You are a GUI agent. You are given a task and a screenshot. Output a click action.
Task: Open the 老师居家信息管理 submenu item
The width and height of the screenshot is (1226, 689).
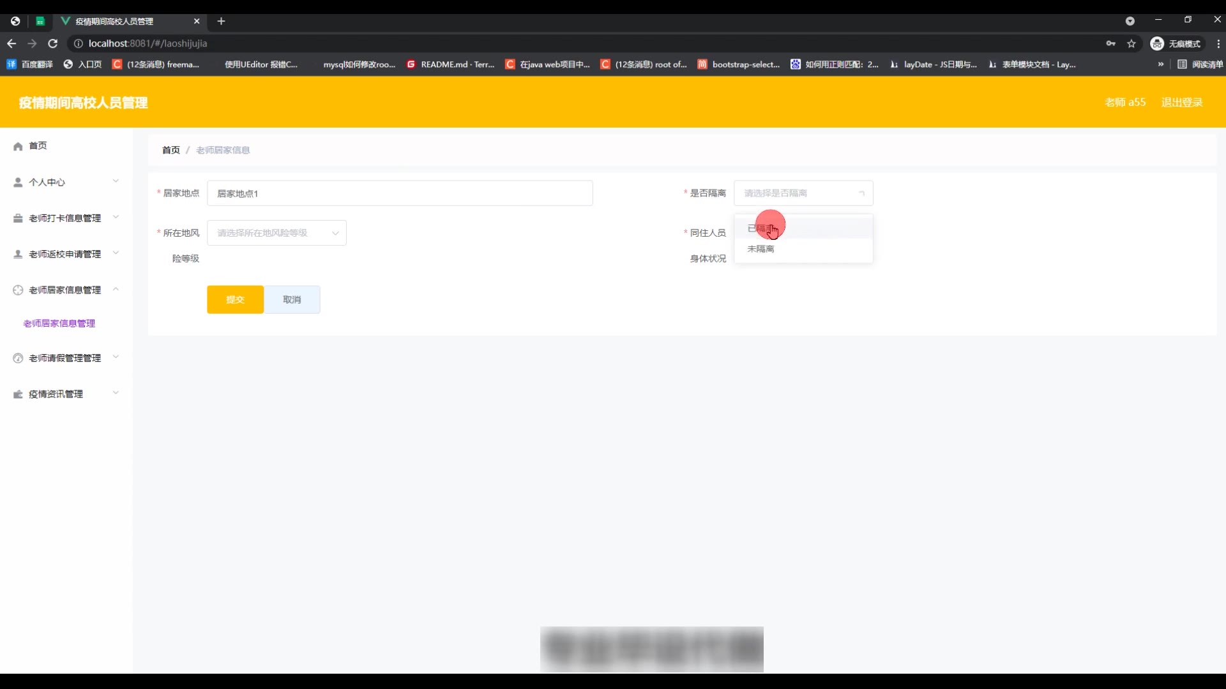tap(59, 323)
